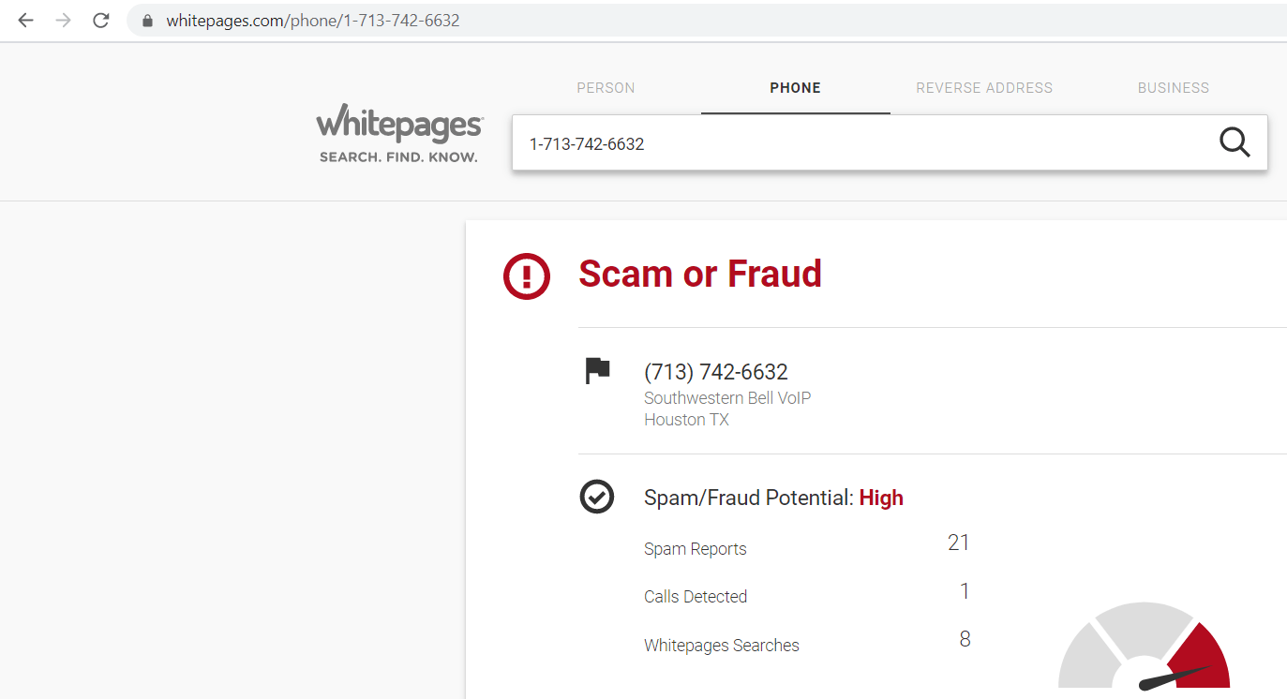Viewport: 1287px width, 699px height.
Task: Click the black flag icon beside phone number
Action: [597, 371]
